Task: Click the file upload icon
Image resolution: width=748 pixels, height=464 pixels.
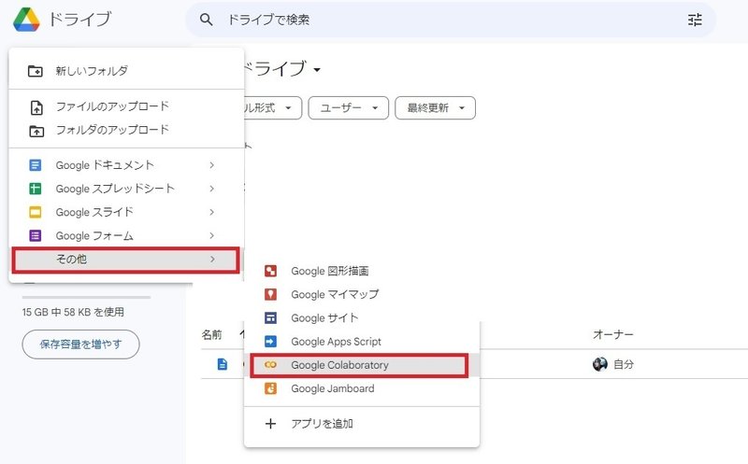Action: pyautogui.click(x=36, y=107)
